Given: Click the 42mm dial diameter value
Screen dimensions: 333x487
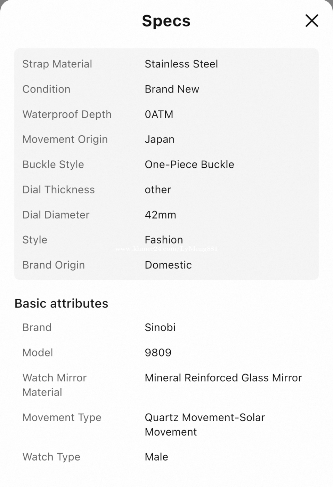Looking at the screenshot, I should pos(160,215).
